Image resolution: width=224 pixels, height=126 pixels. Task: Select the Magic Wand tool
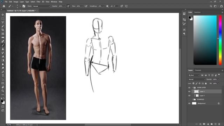click(3, 26)
